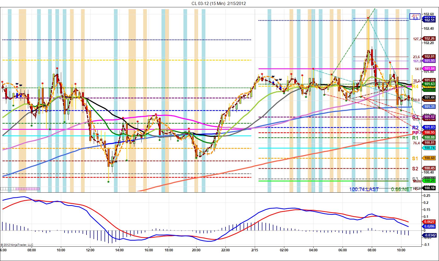Select the 02:00 time axis label
This screenshot has width=439, height=261.
[x=284, y=250]
